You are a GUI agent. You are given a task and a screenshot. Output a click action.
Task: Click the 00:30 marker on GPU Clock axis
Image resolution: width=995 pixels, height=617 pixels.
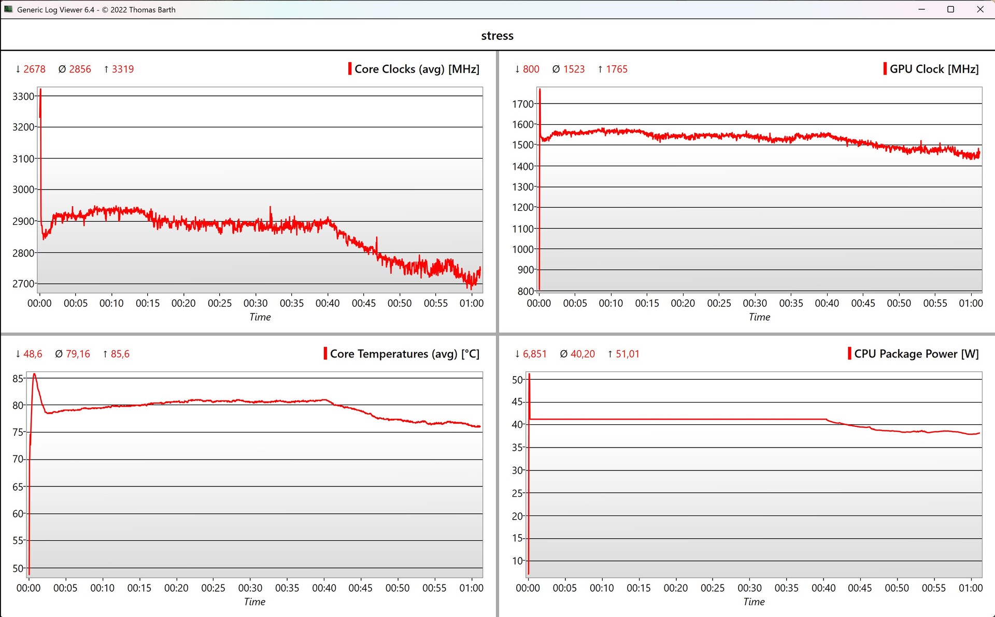[755, 303]
